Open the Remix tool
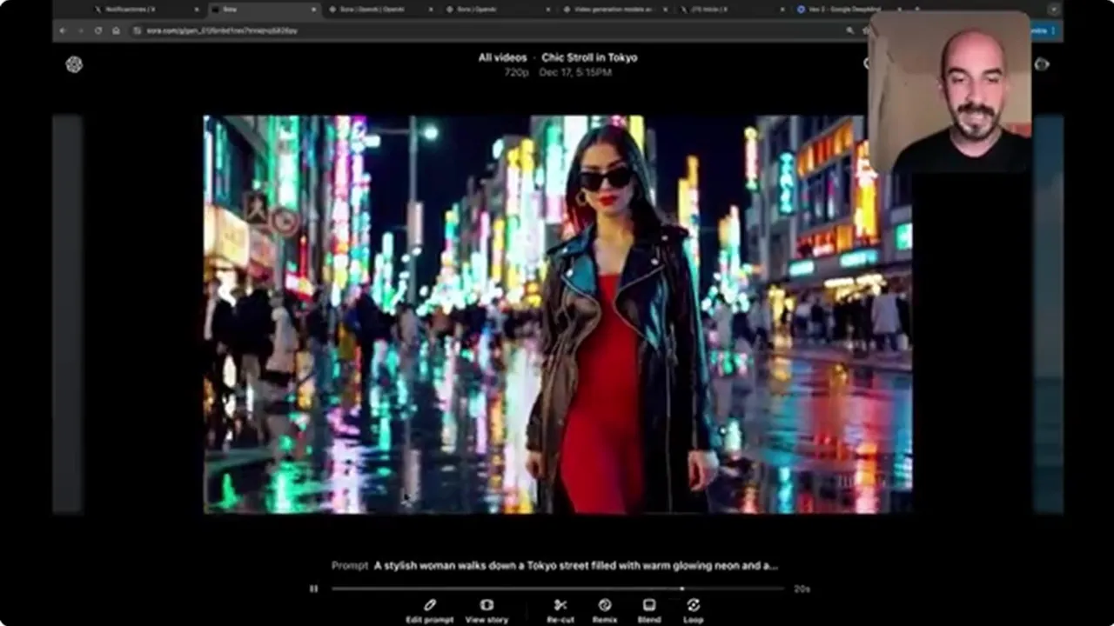The height and width of the screenshot is (626, 1114). click(x=605, y=605)
